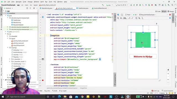The image size is (177, 99).
Task: Click the Make Project hammer icon
Action: (x=103, y=5)
